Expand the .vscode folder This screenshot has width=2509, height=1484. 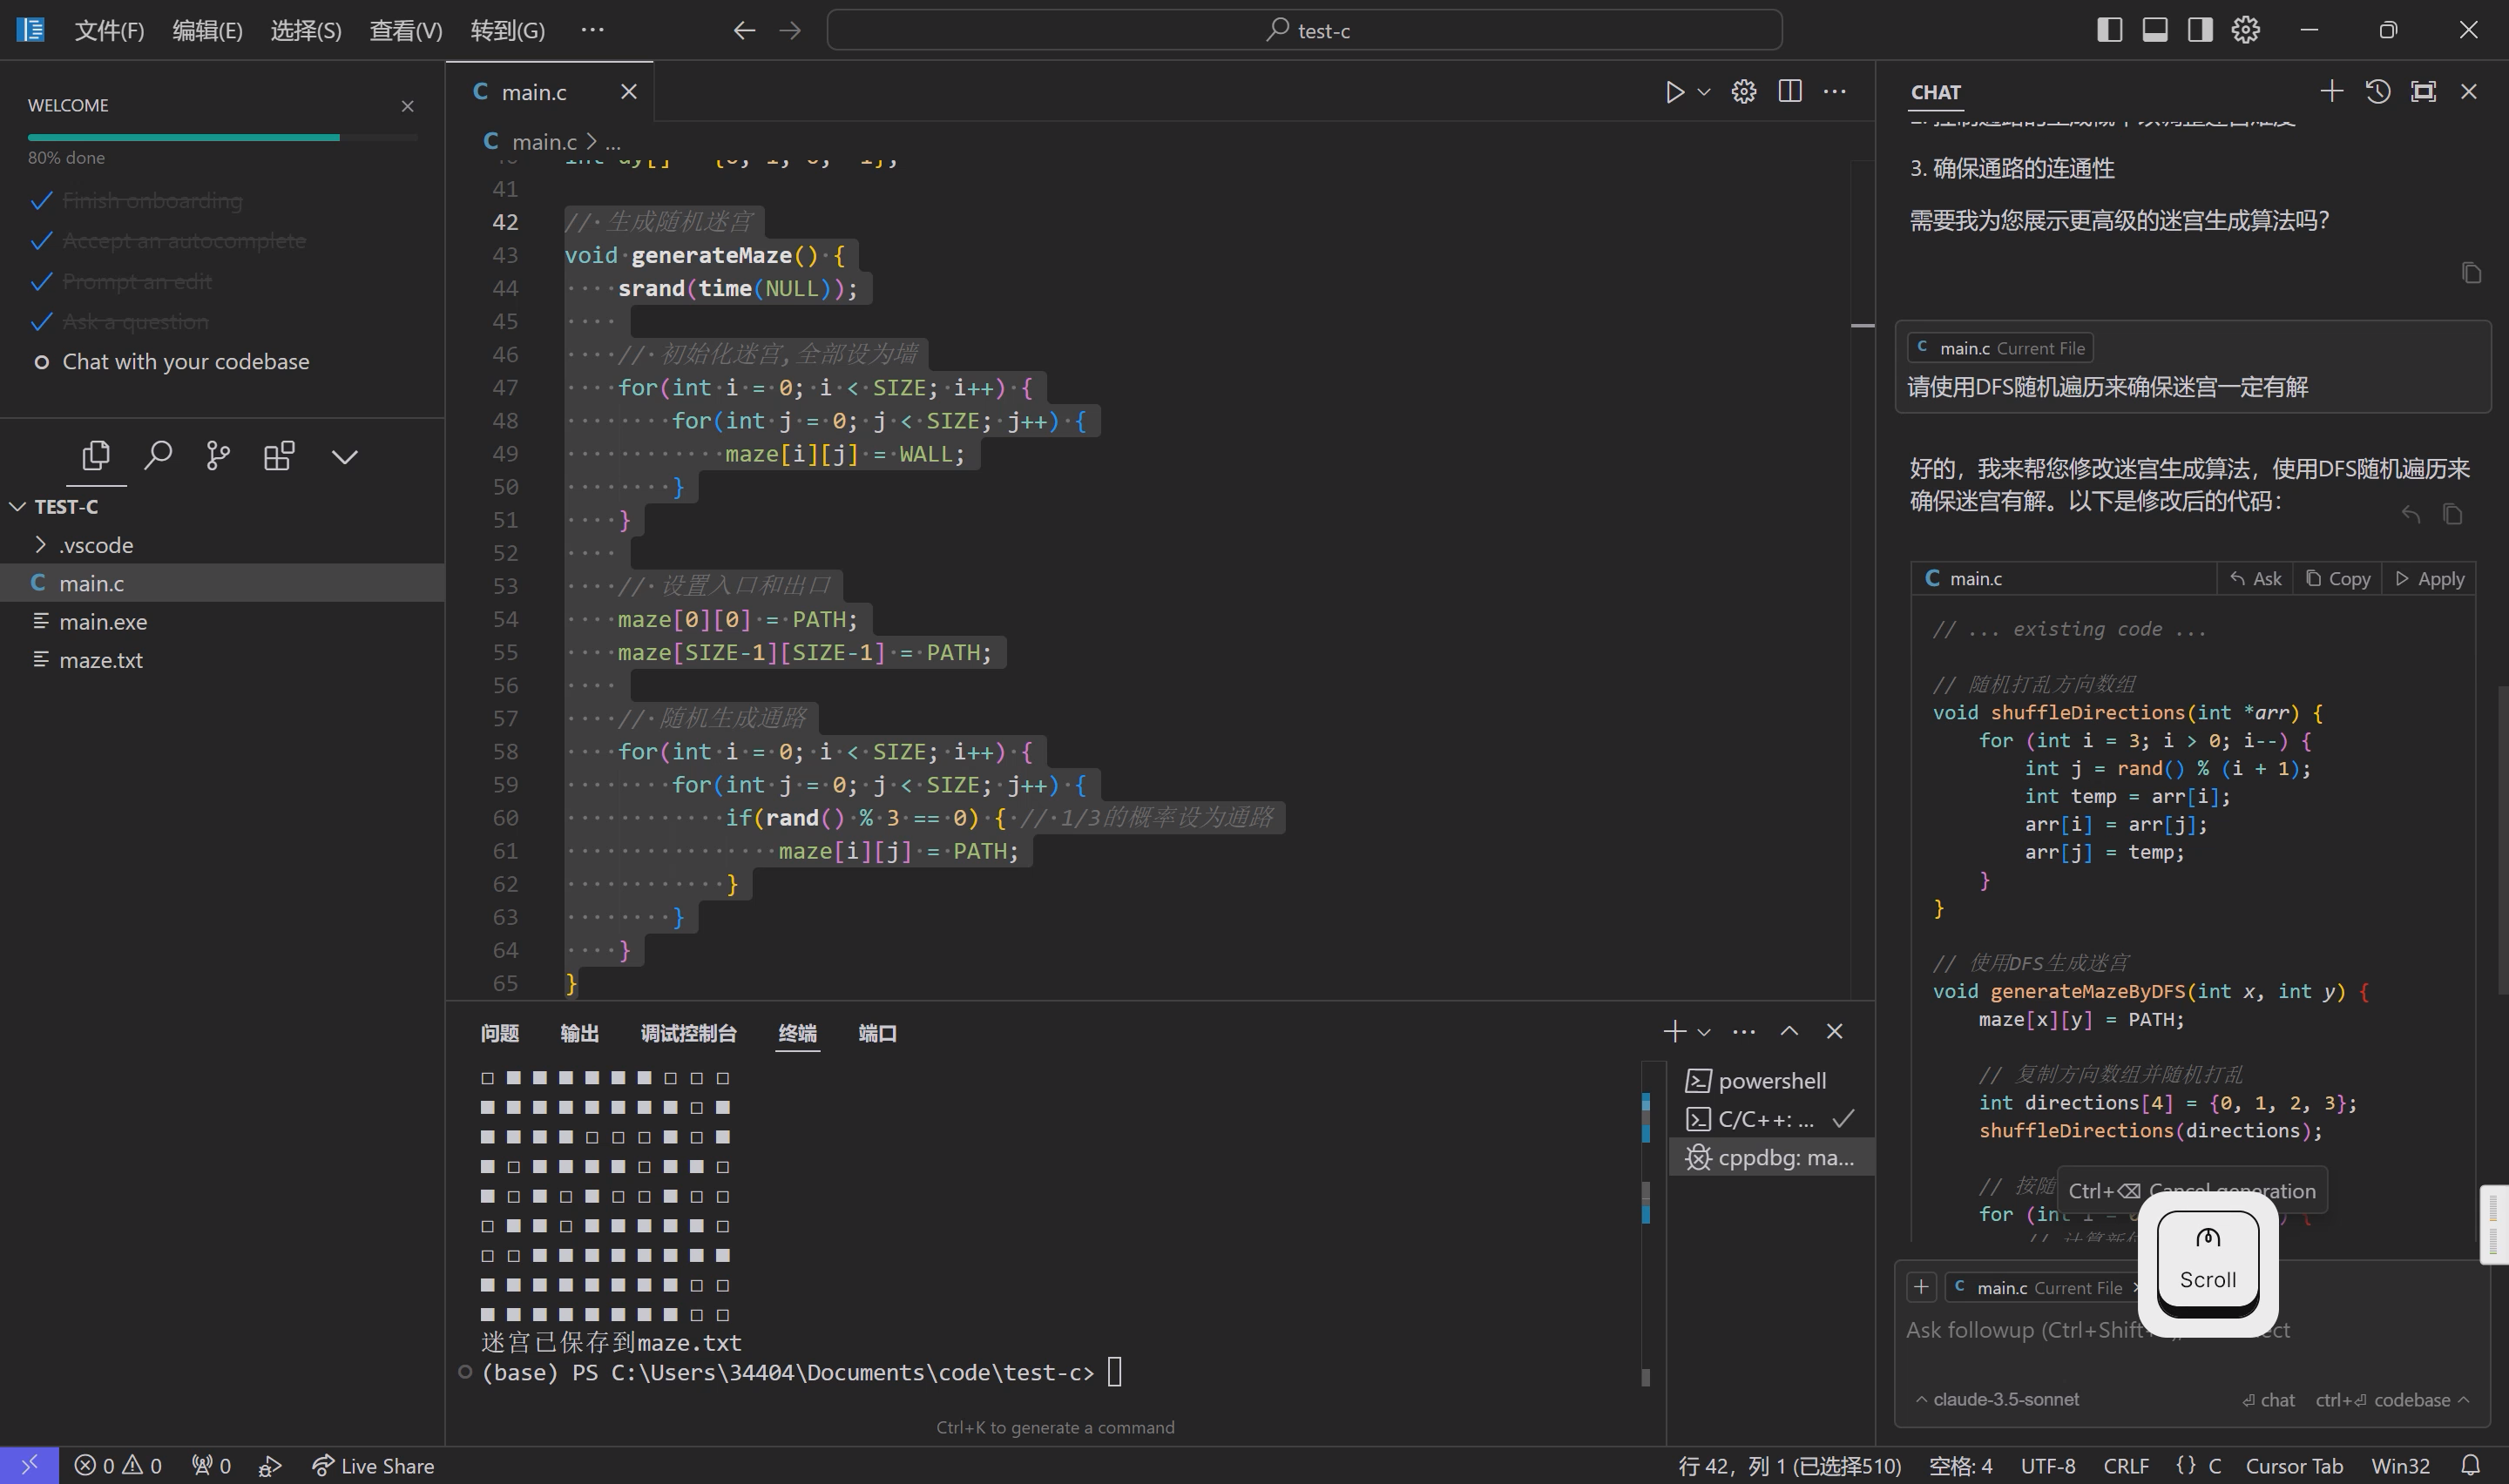click(40, 545)
